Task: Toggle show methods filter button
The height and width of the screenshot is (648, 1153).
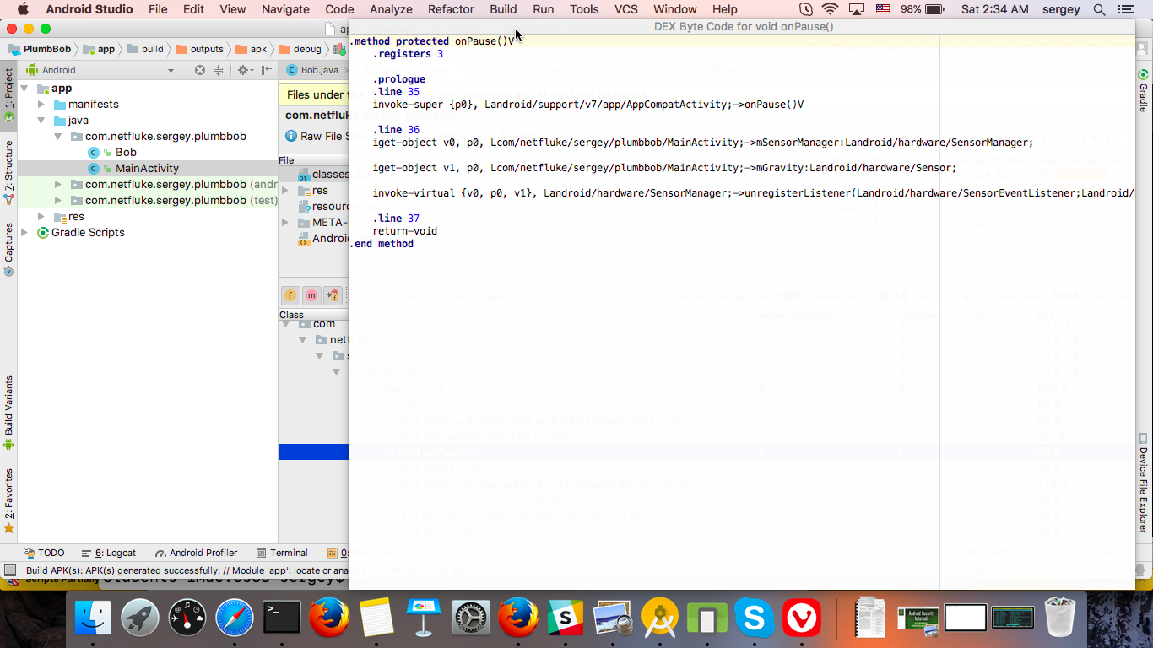Action: tap(311, 295)
